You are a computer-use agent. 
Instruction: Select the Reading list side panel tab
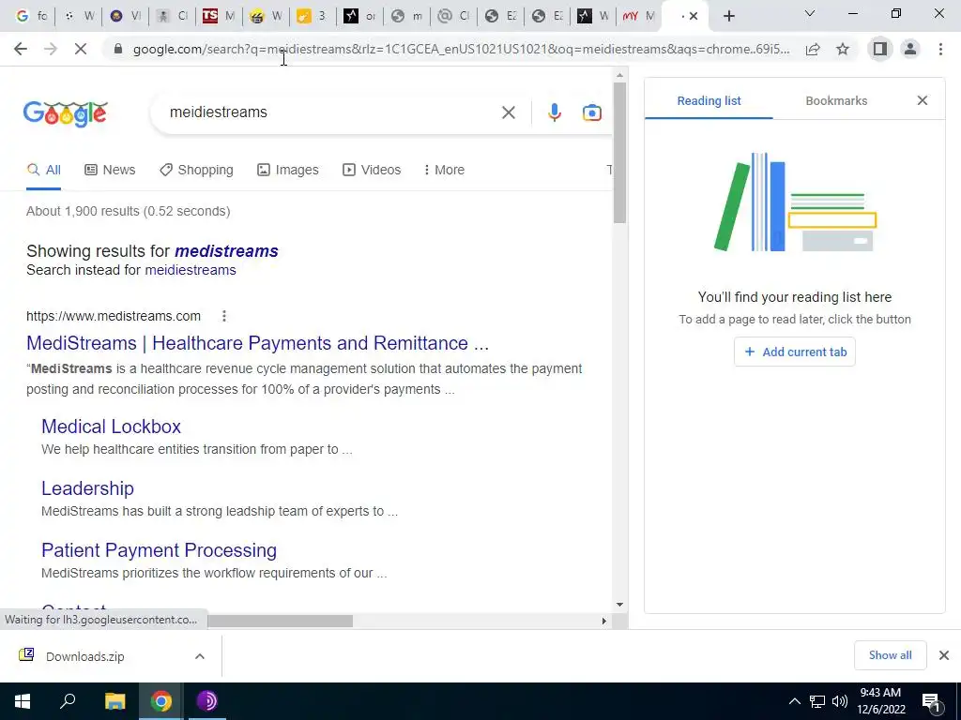coord(709,101)
